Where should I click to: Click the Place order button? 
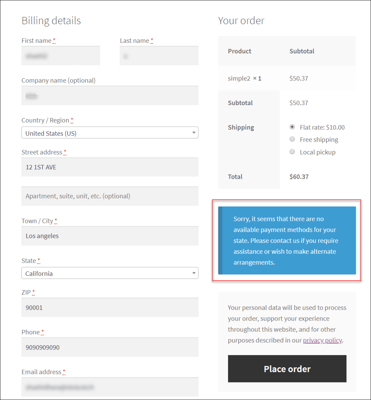coord(287,369)
